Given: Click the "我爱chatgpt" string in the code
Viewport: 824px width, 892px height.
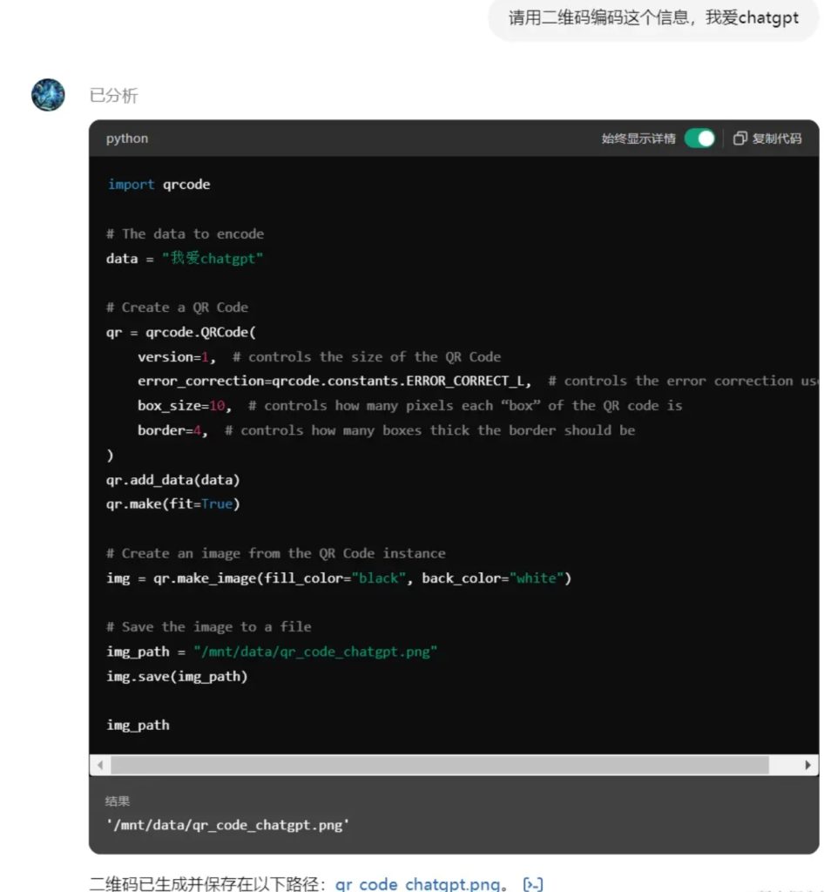Looking at the screenshot, I should 212,259.
